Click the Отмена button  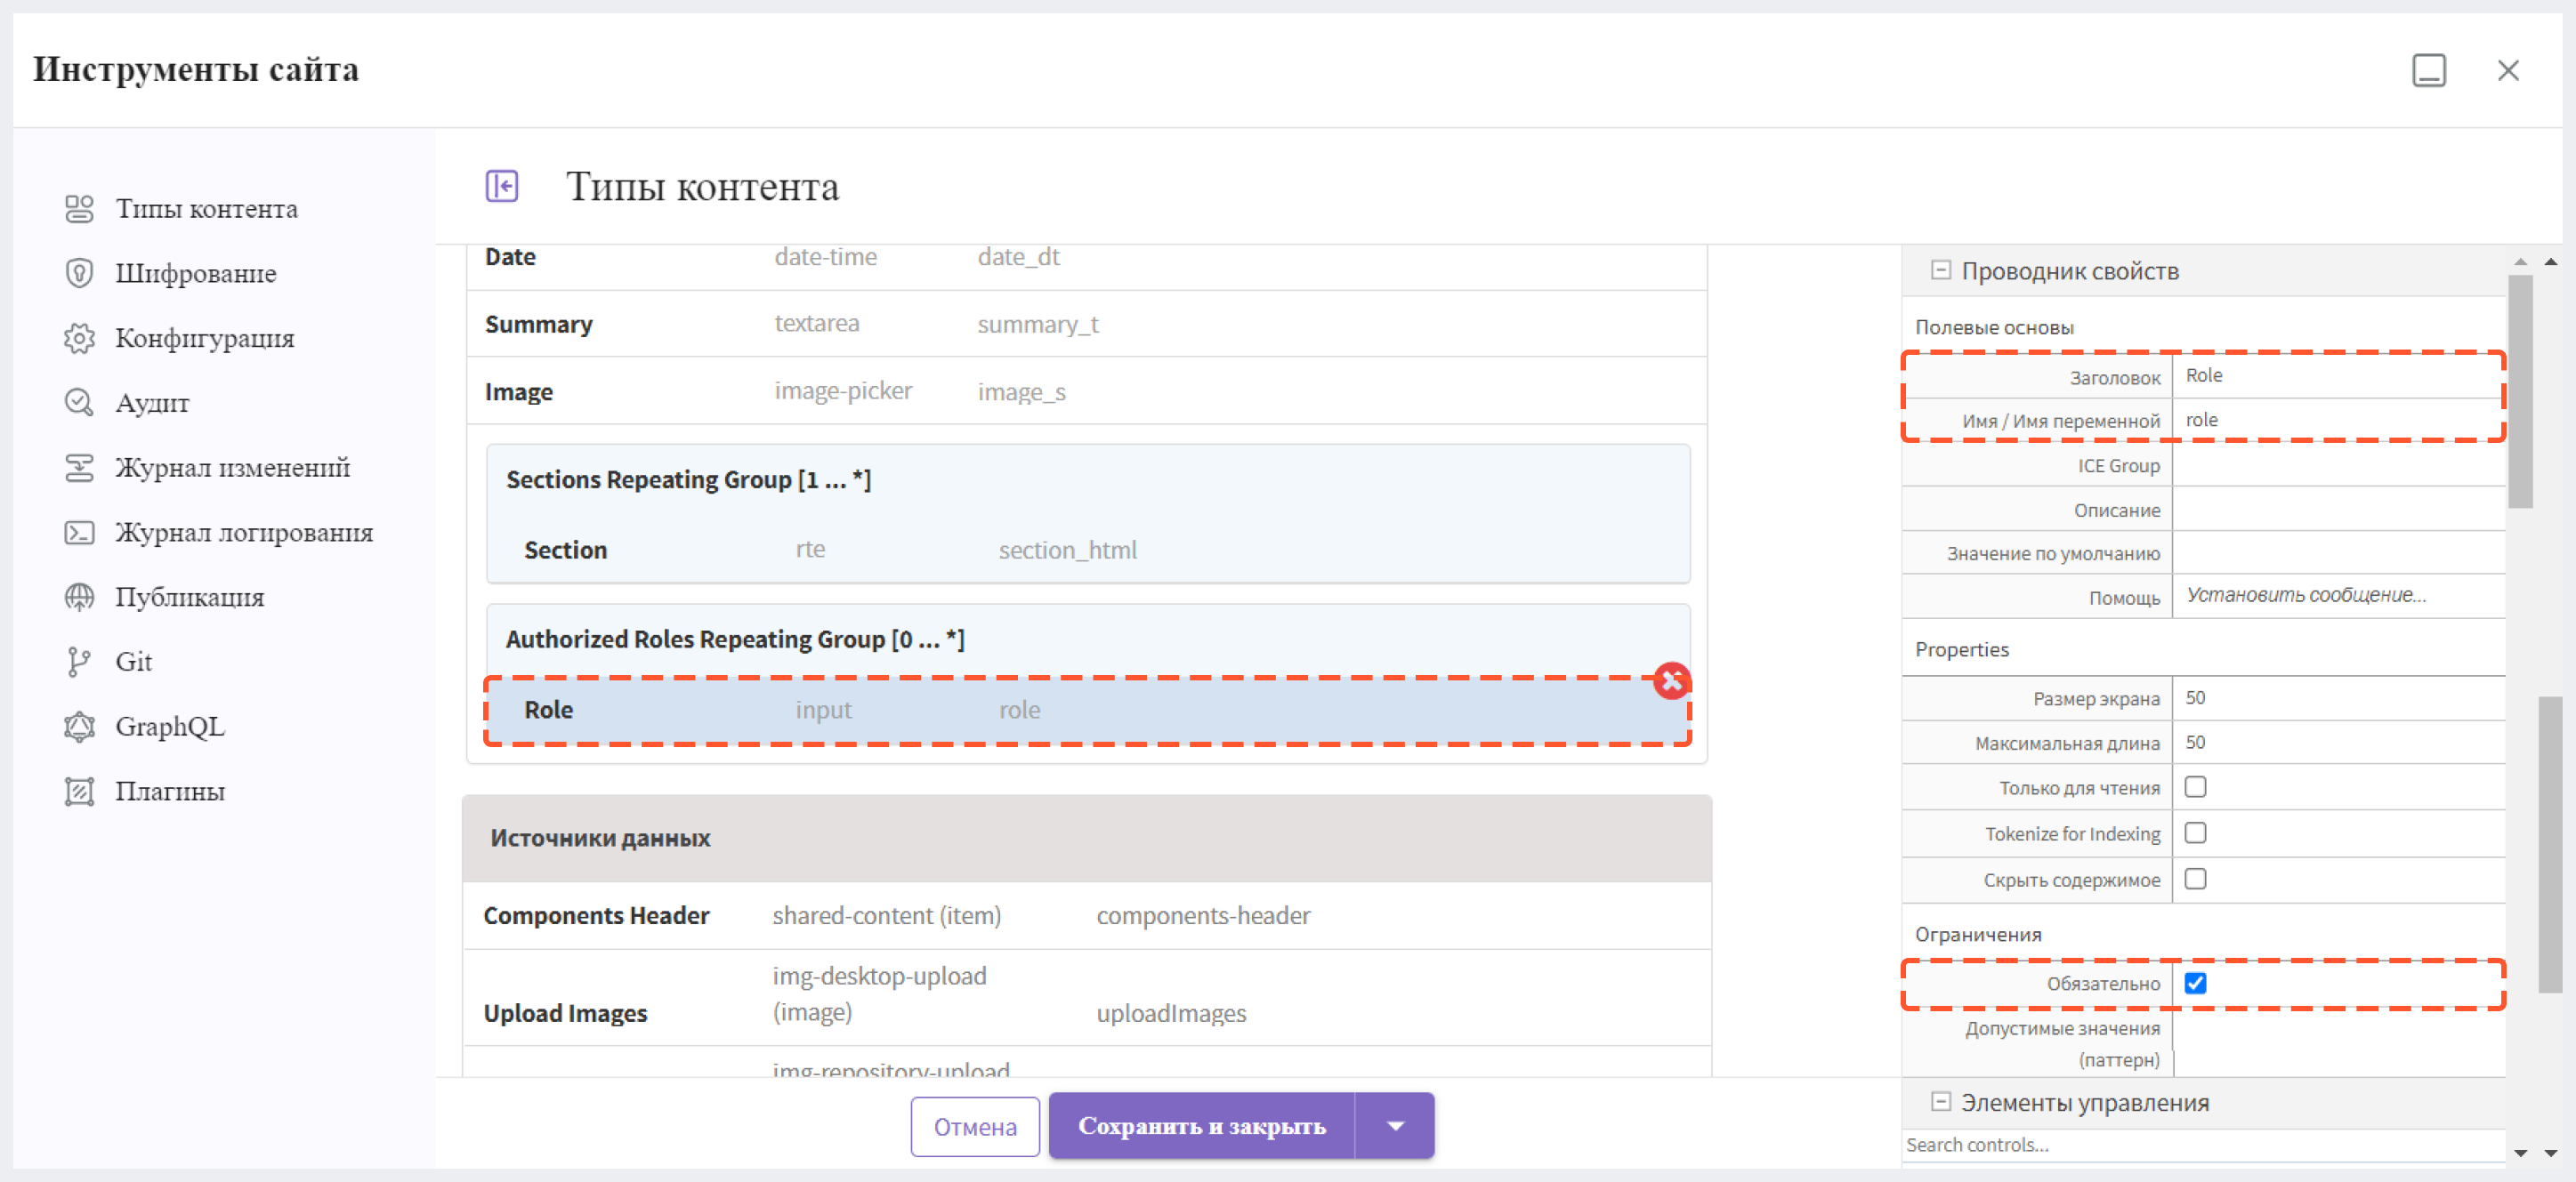tap(975, 1127)
